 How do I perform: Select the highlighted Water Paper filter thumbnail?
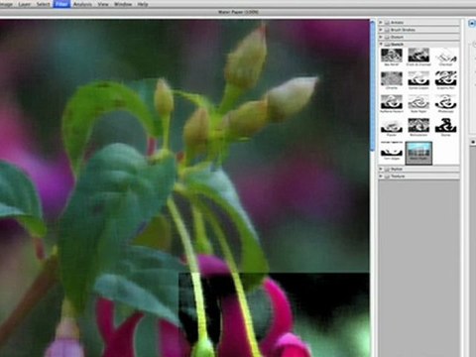click(x=418, y=153)
